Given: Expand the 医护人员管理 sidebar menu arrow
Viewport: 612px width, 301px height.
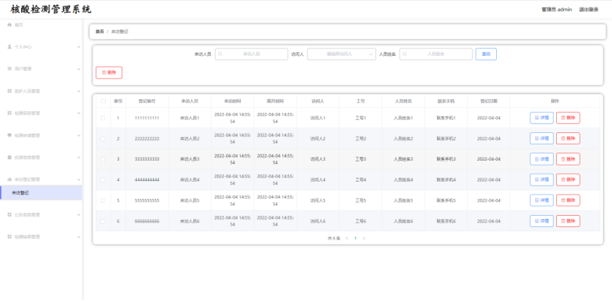Looking at the screenshot, I should (x=79, y=91).
